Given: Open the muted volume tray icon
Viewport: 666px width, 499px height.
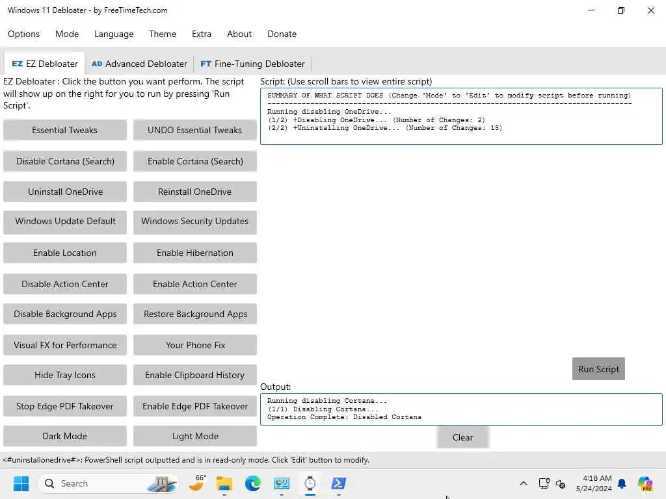Looking at the screenshot, I should click(x=560, y=483).
